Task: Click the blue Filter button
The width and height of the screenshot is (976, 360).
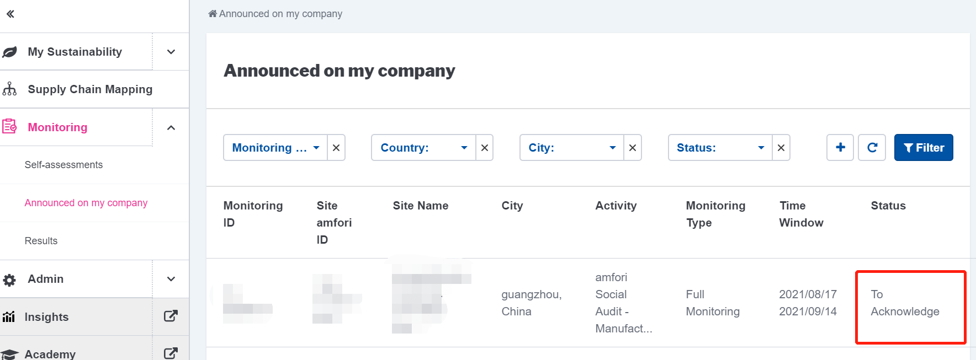Action: coord(924,148)
